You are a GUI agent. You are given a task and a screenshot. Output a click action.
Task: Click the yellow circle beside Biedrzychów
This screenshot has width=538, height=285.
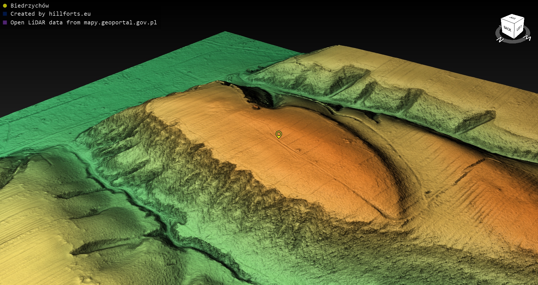click(5, 6)
